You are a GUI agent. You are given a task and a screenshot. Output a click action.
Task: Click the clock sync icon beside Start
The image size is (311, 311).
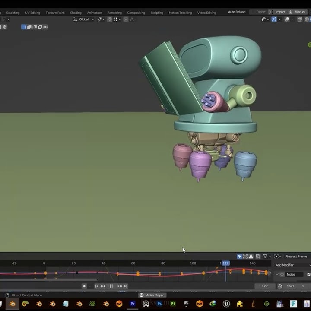click(280, 286)
